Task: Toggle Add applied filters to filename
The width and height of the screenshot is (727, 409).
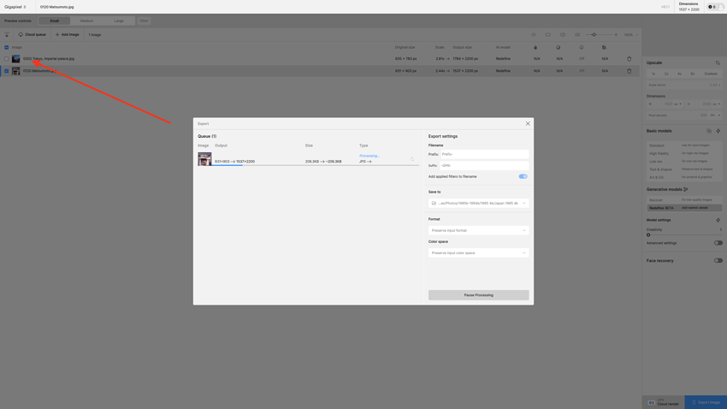Action: pyautogui.click(x=523, y=176)
